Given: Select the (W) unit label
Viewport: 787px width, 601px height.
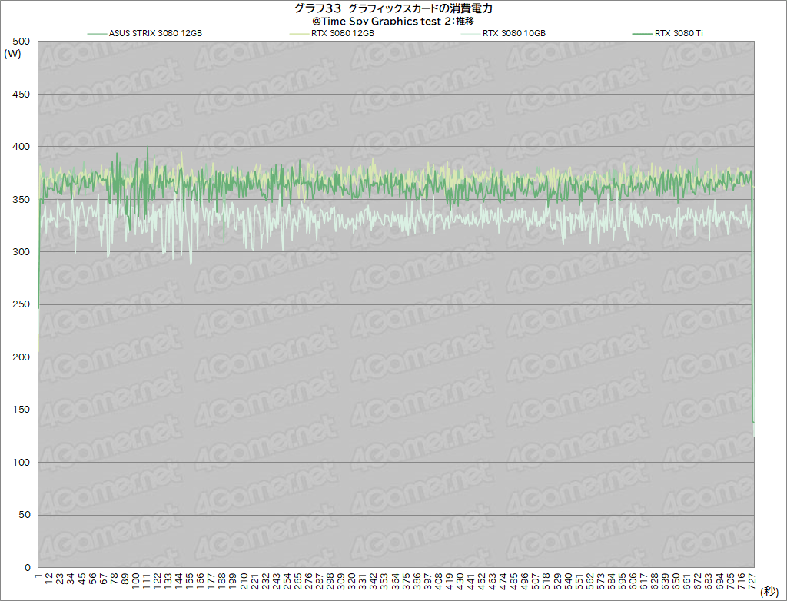Looking at the screenshot, I should (13, 54).
